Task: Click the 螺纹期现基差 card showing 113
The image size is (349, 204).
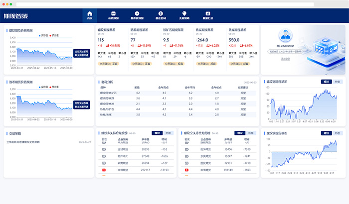Action: pyautogui.click(x=112, y=45)
